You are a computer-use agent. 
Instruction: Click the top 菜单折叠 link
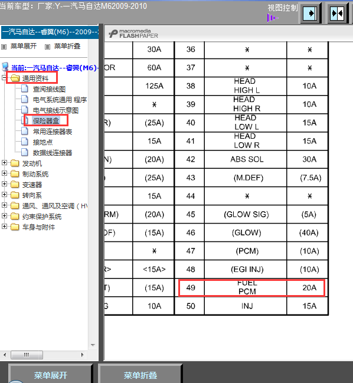point(67,46)
